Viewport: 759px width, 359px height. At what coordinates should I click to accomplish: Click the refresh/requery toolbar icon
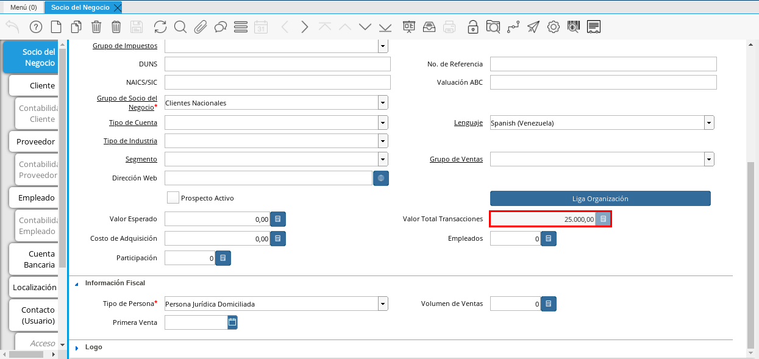tap(160, 27)
